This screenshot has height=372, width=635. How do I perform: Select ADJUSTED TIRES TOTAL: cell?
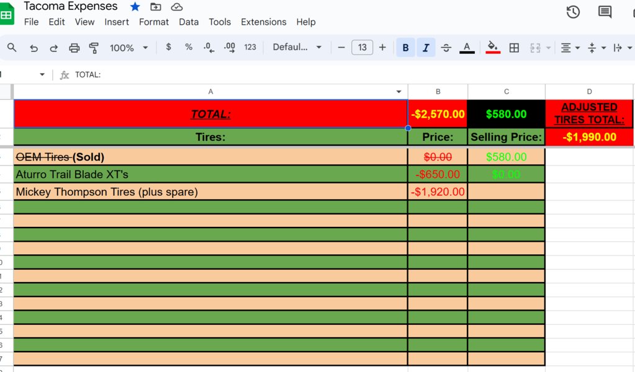pyautogui.click(x=589, y=113)
